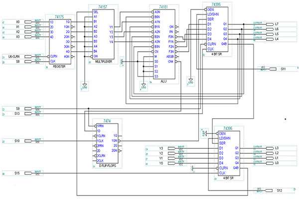Select the B3N pin label on the ALU

tap(157, 47)
